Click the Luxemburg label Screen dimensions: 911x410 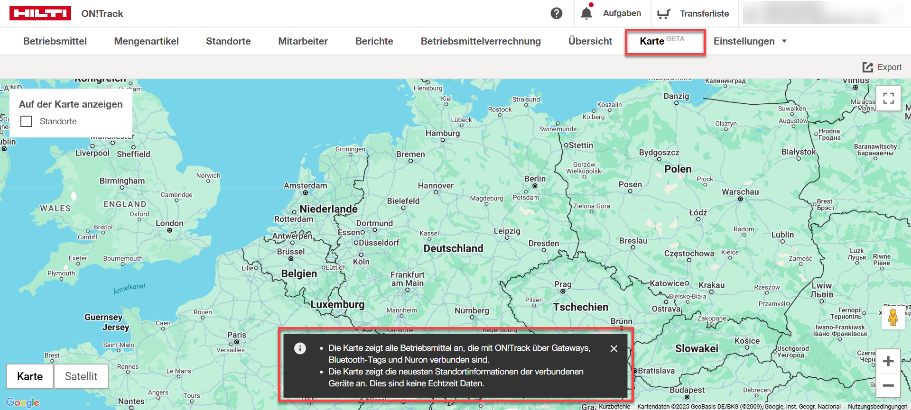[337, 305]
